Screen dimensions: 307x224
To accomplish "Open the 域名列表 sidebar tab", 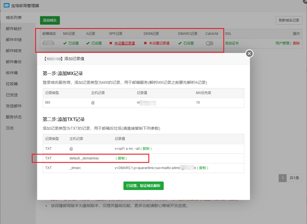I will (x=14, y=18).
